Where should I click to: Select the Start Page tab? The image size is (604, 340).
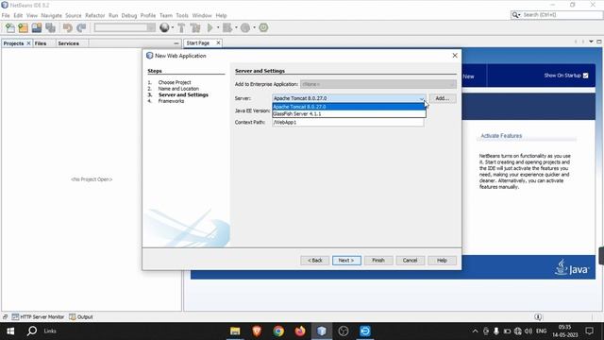tap(198, 43)
